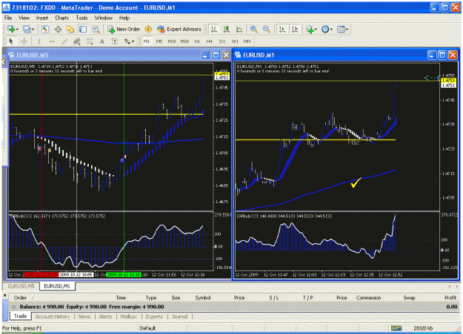This screenshot has height=334, width=463.
Task: Open the Indicators list dropdown
Action: click(312, 29)
